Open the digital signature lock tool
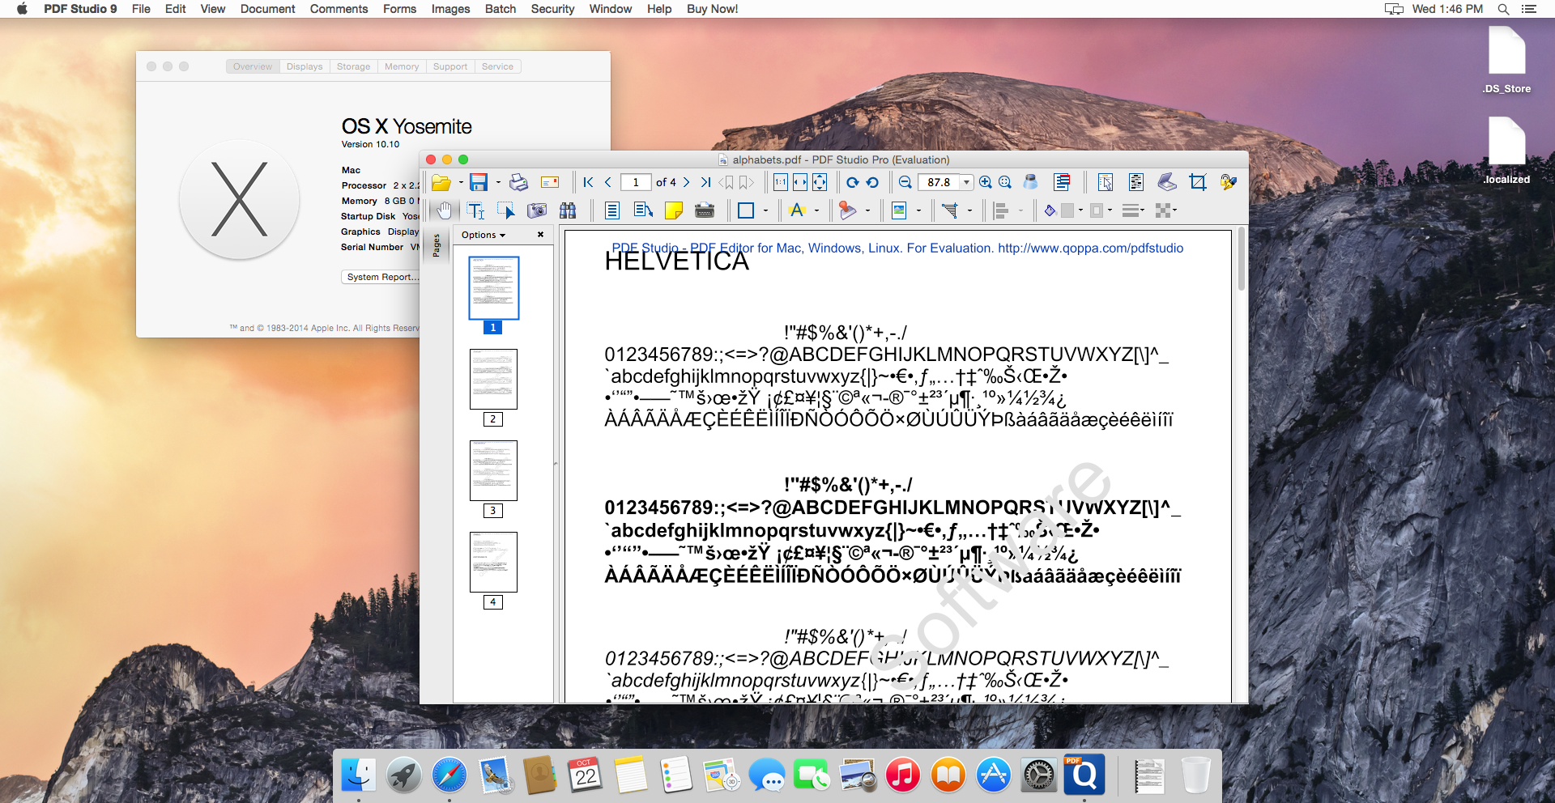 tap(1229, 182)
